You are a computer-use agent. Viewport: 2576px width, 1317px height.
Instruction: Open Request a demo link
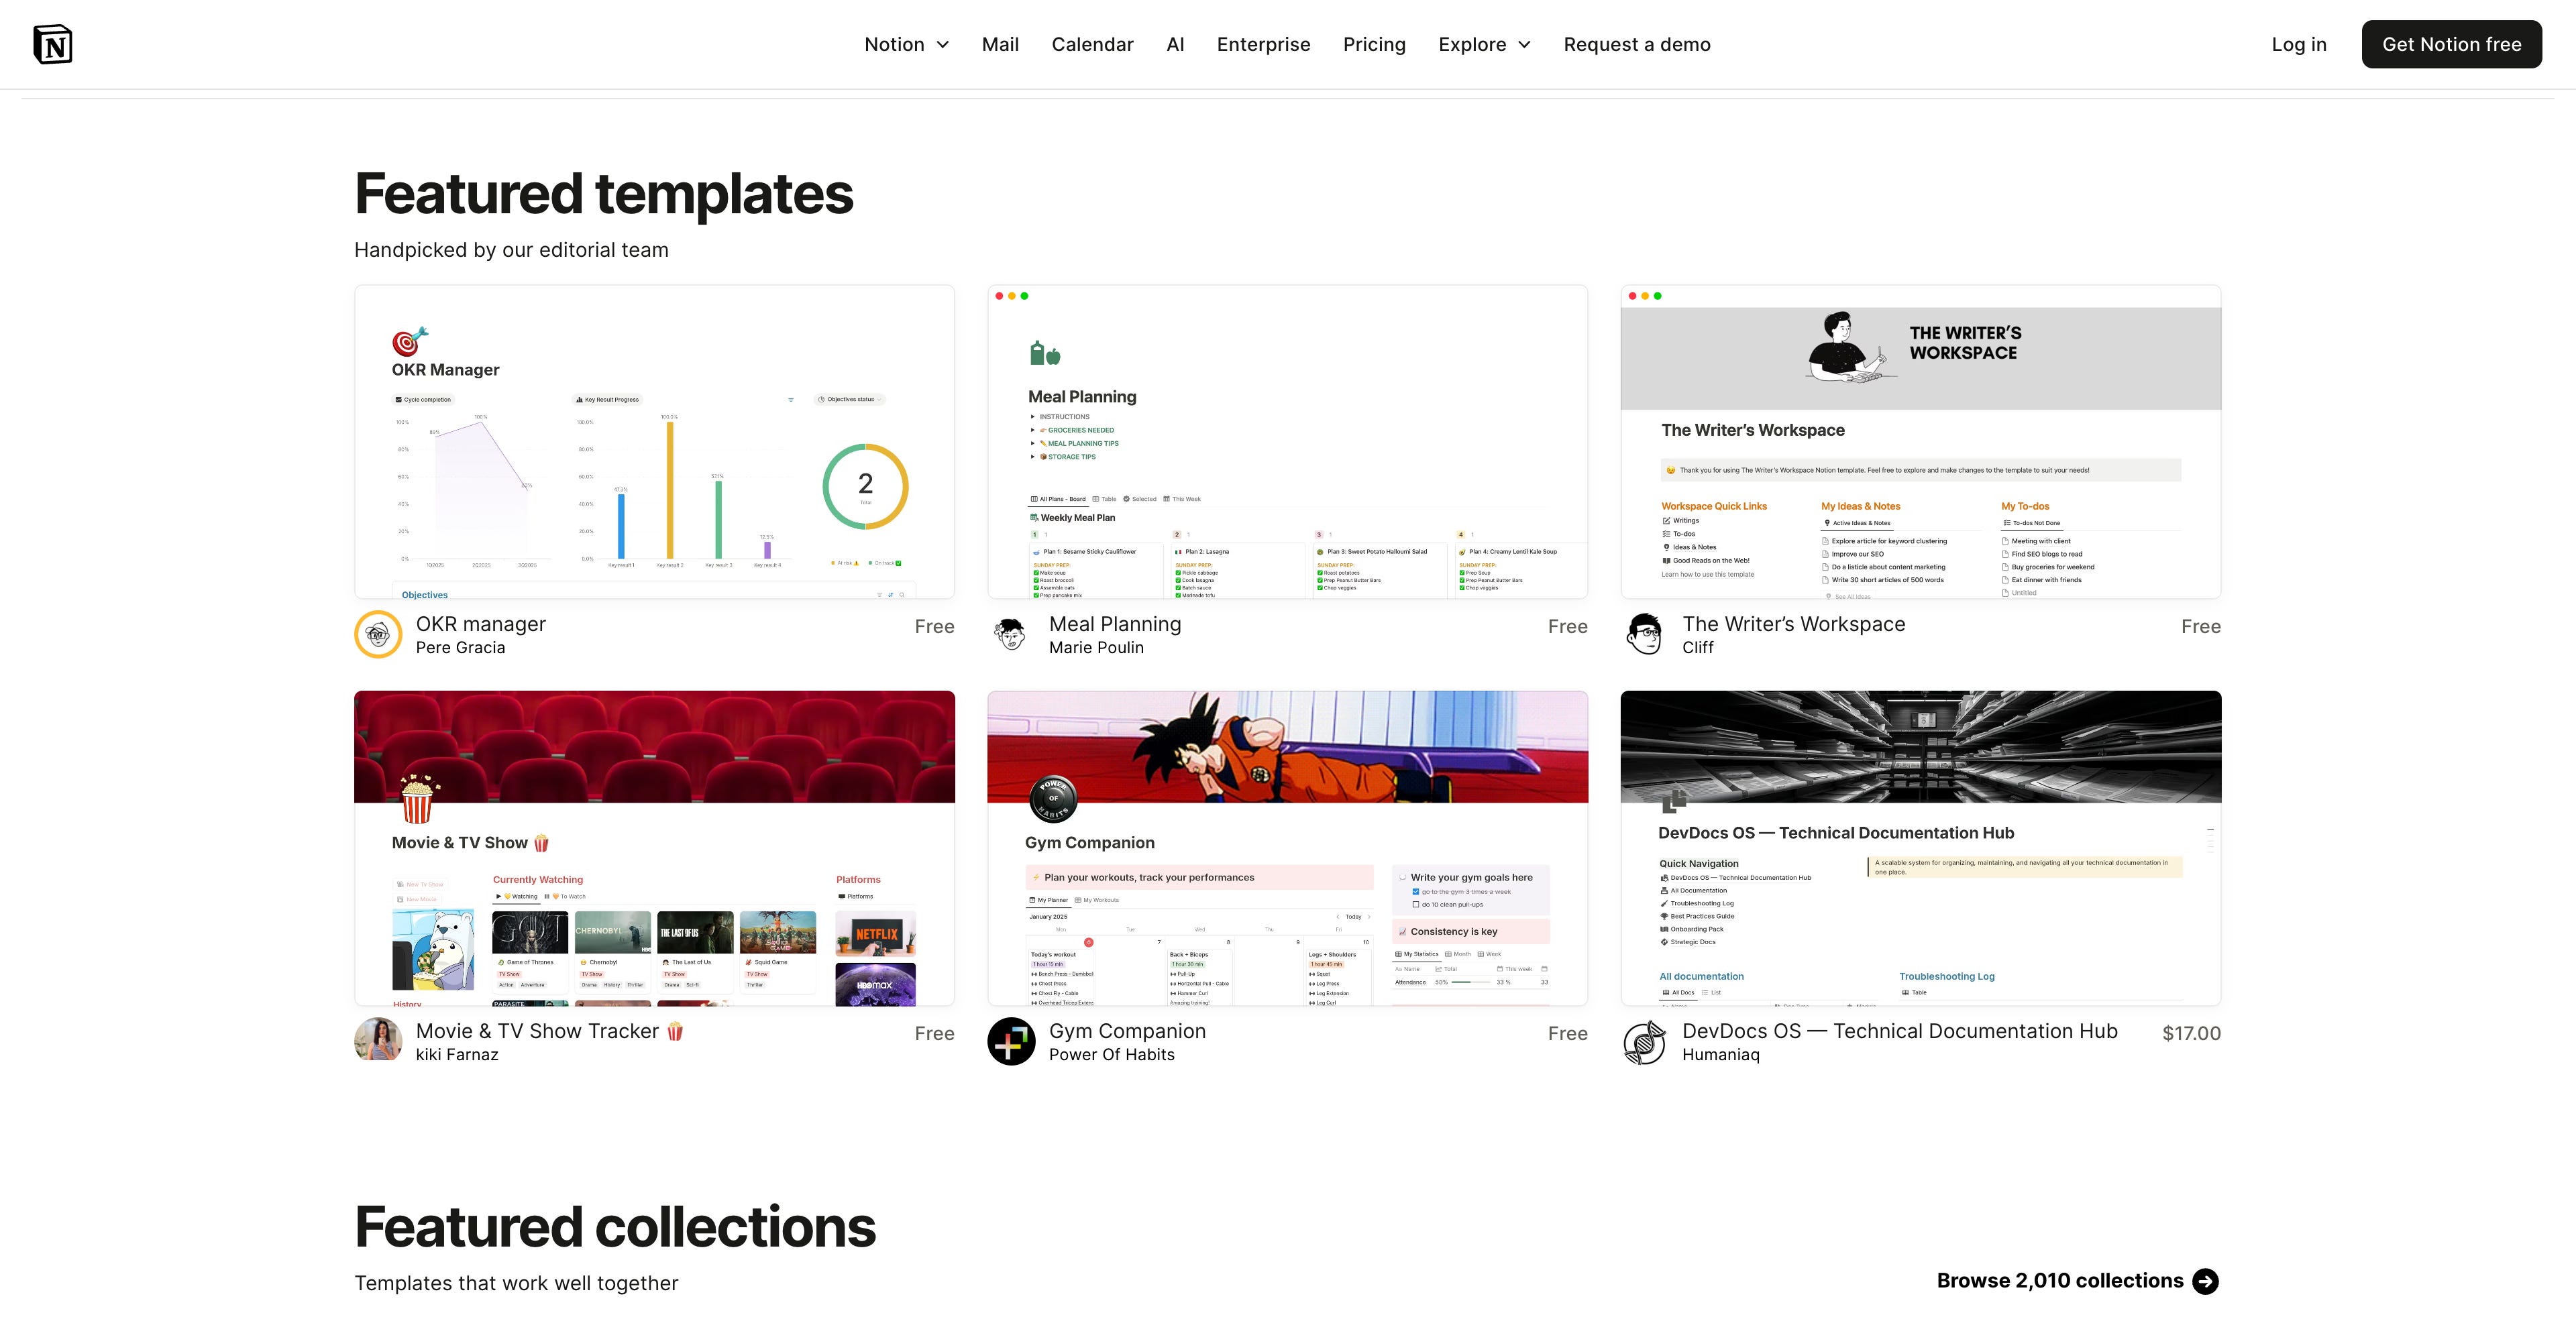point(1637,44)
